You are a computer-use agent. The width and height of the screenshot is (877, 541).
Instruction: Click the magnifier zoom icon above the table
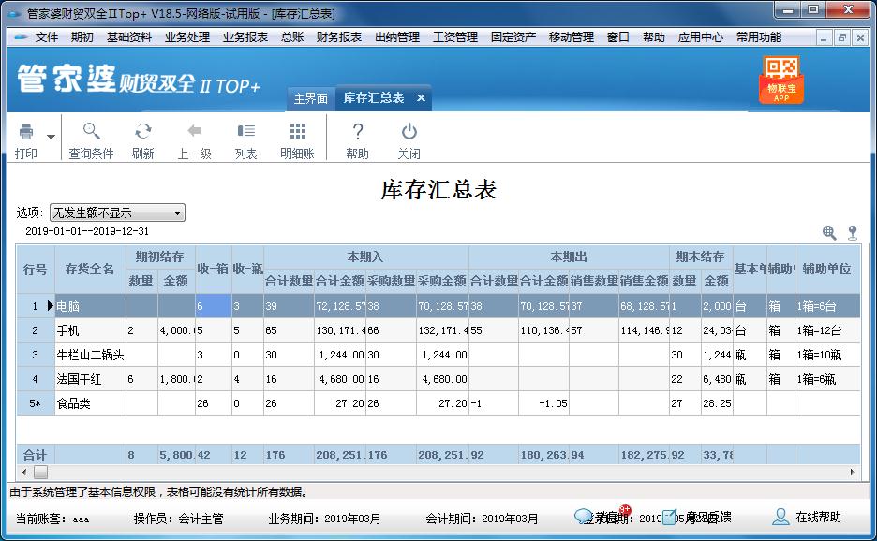(x=828, y=232)
